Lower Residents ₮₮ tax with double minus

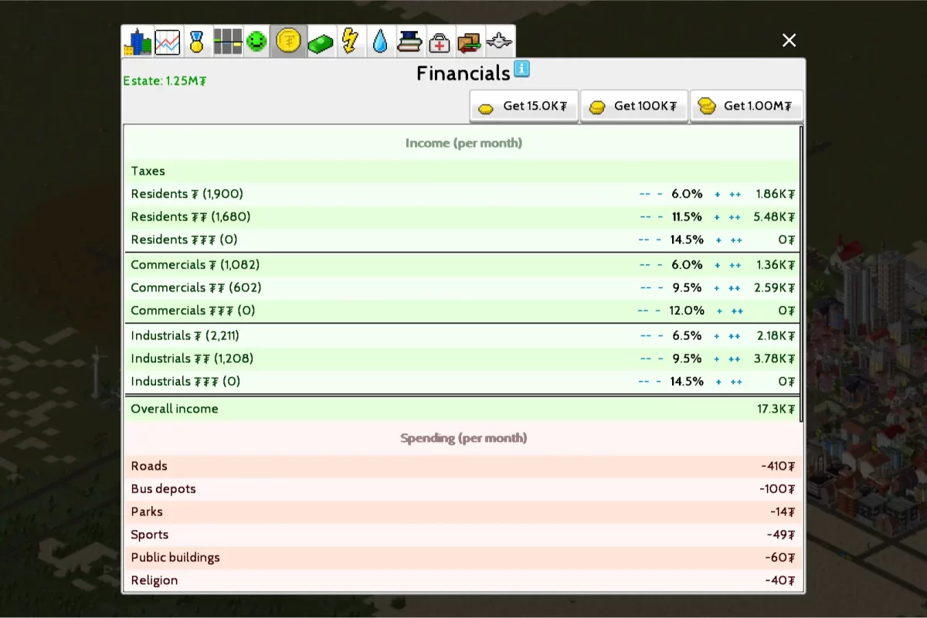[645, 217]
